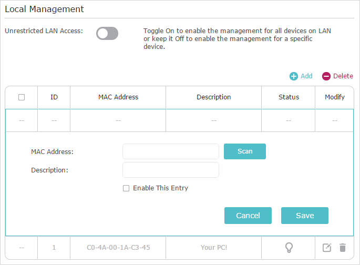Save the new device entry
The height and width of the screenshot is (265, 360).
click(304, 216)
